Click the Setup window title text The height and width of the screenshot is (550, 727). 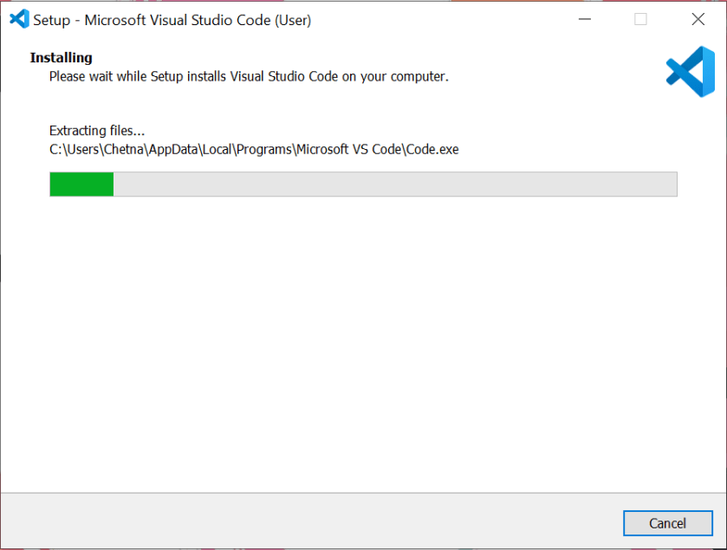point(171,20)
